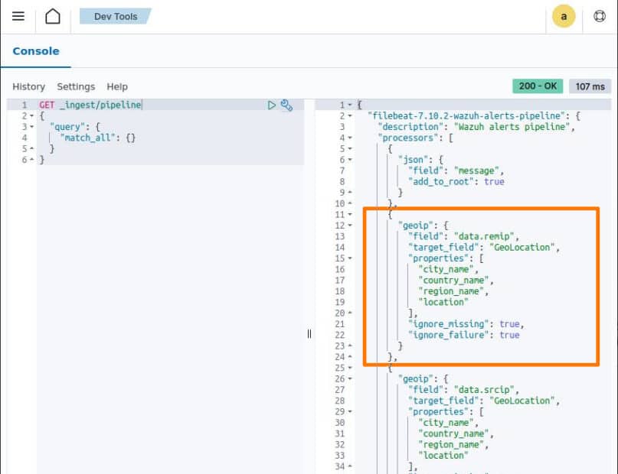Collapse response root fold at line 1
Screen dimensions: 618x474
[350, 105]
